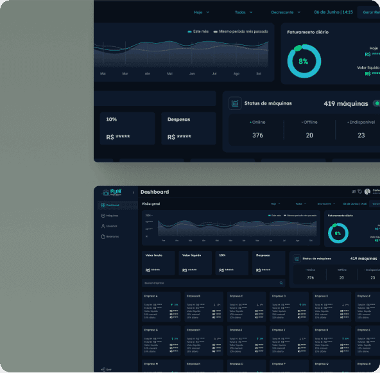
Task: Click the notification icon beside the avatar
Action: [x=359, y=192]
